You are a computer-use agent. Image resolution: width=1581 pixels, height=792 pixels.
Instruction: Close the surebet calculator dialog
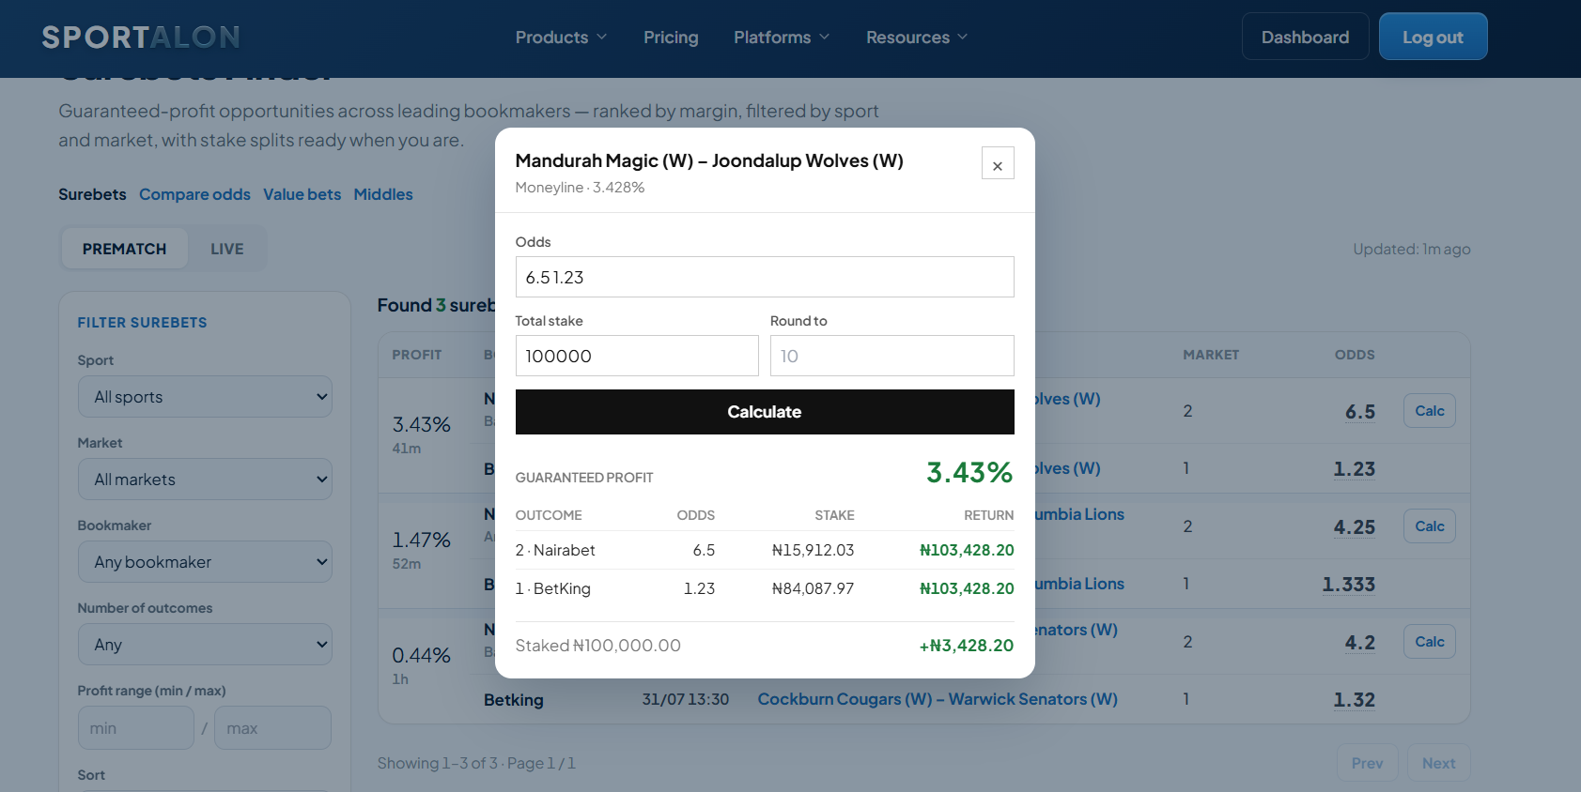998,163
